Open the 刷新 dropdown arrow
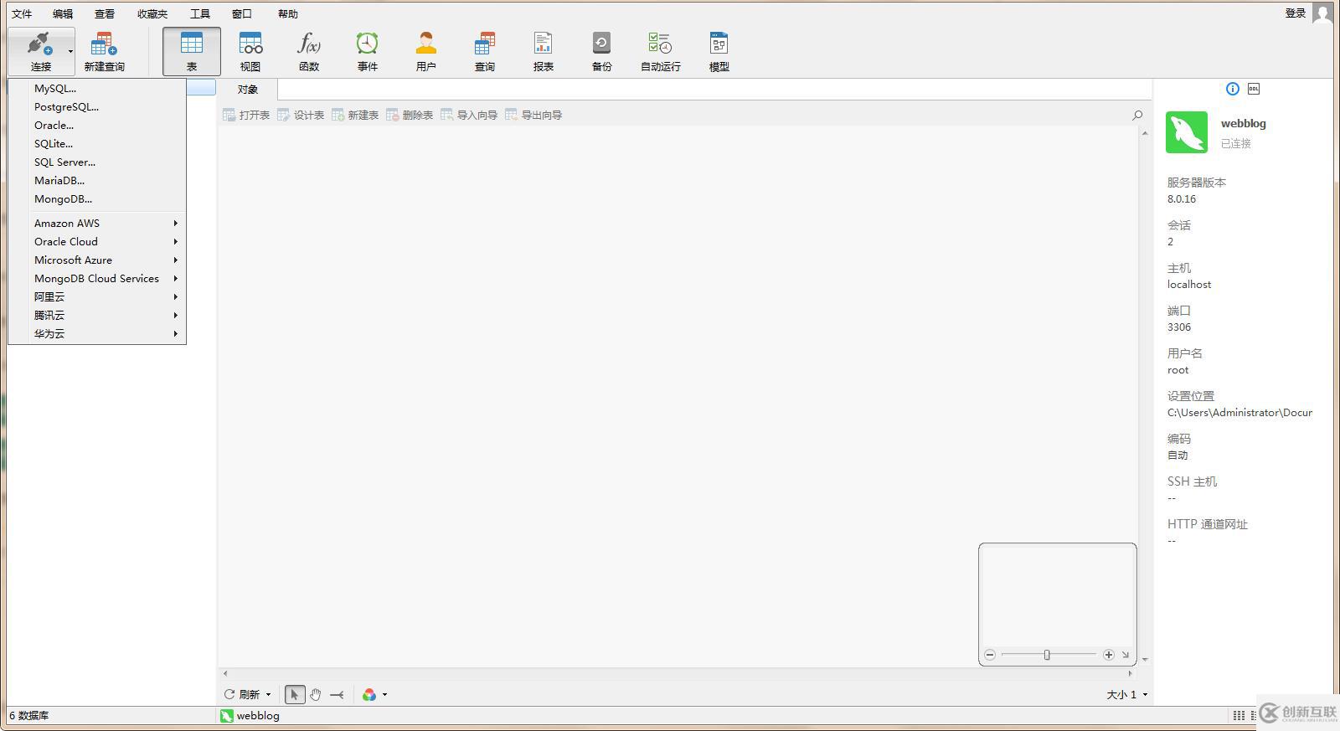Image resolution: width=1340 pixels, height=731 pixels. (269, 694)
